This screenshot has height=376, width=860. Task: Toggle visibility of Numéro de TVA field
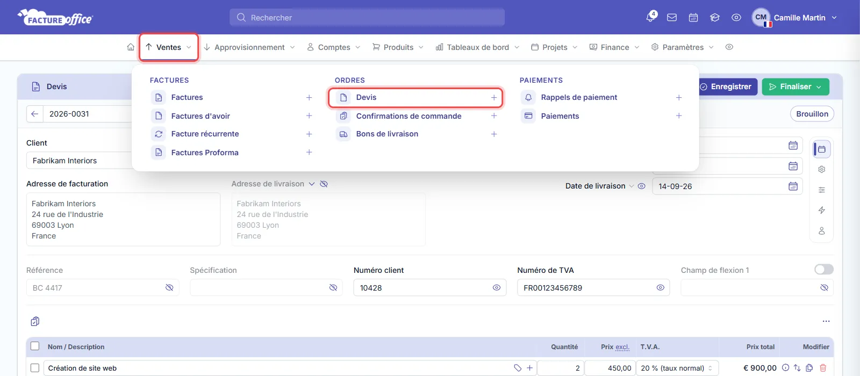pyautogui.click(x=661, y=288)
